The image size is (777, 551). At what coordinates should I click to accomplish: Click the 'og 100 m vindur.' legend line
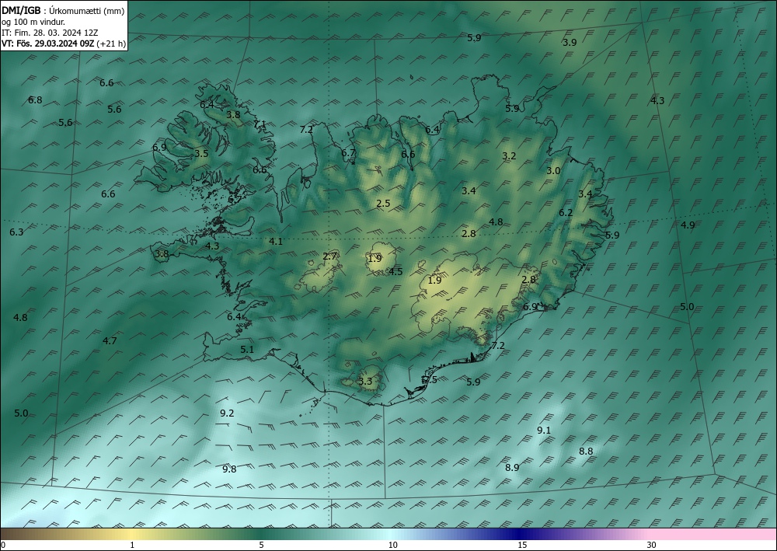[33, 22]
